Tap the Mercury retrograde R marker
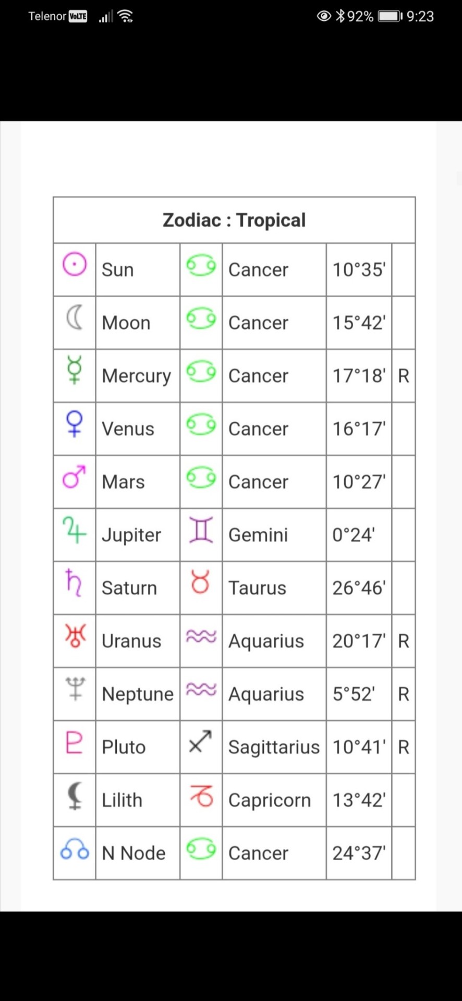This screenshot has height=1001, width=462. 404,376
